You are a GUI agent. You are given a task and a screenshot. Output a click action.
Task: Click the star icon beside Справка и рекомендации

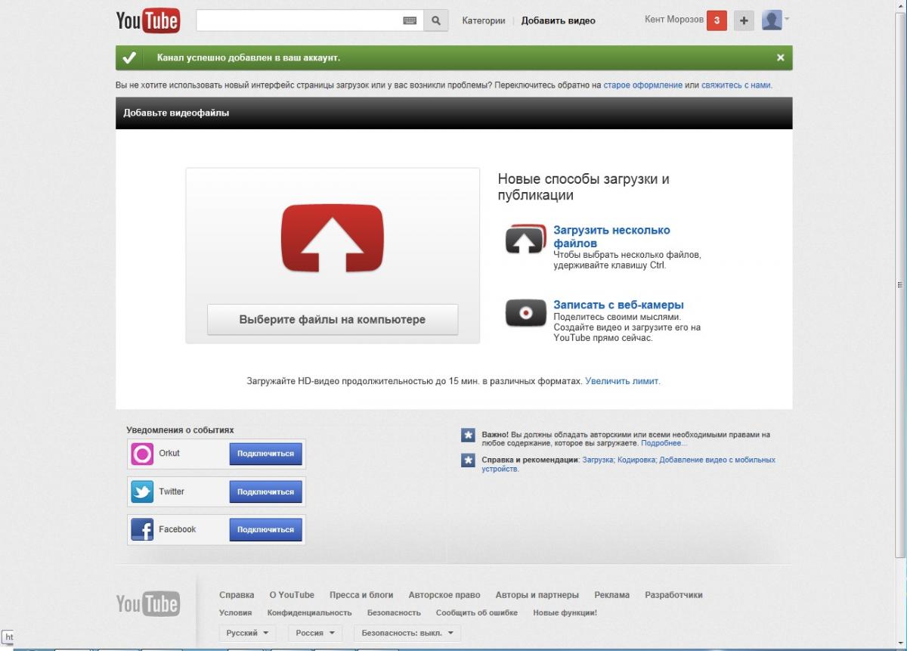coord(468,460)
